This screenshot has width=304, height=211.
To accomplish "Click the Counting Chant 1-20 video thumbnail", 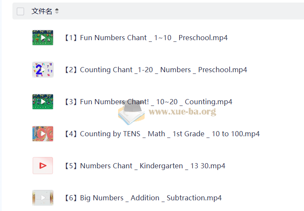I will click(43, 70).
